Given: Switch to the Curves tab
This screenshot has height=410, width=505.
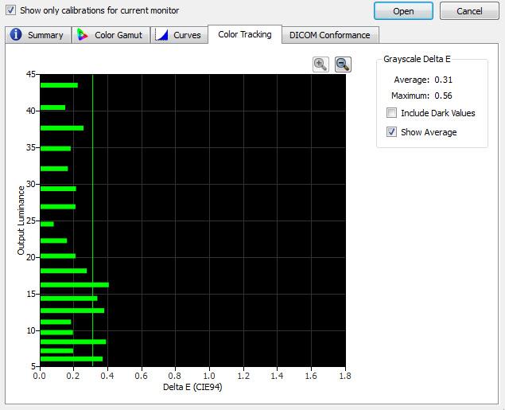Looking at the screenshot, I should 179,35.
